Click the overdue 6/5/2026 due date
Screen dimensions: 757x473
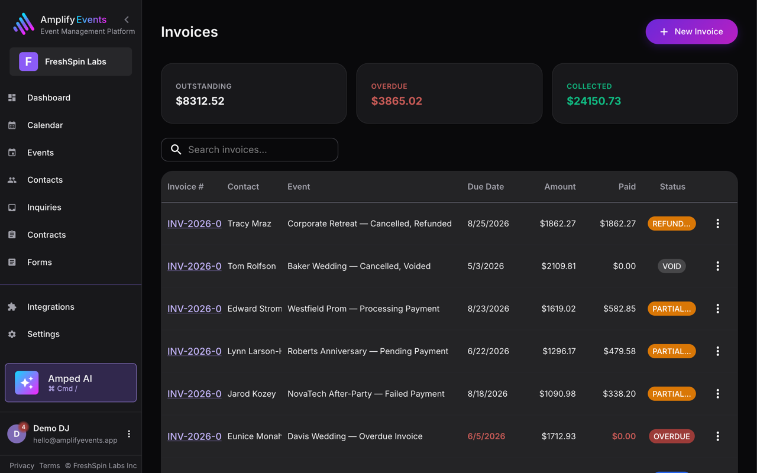(486, 436)
